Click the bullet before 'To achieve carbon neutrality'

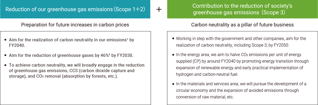point(6,65)
